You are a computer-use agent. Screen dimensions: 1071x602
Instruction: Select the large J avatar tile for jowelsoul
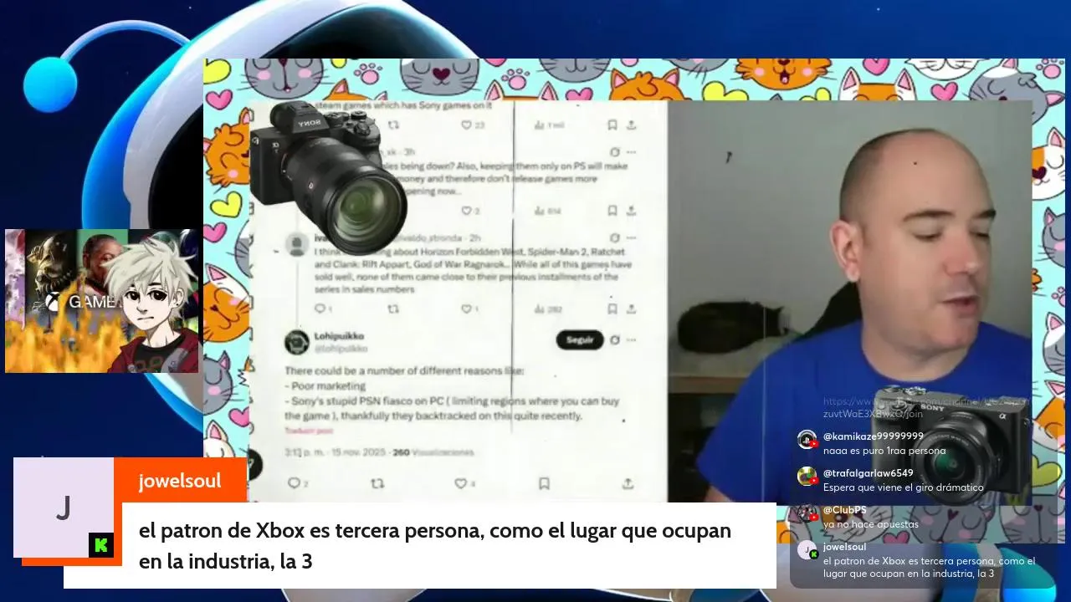pyautogui.click(x=64, y=508)
